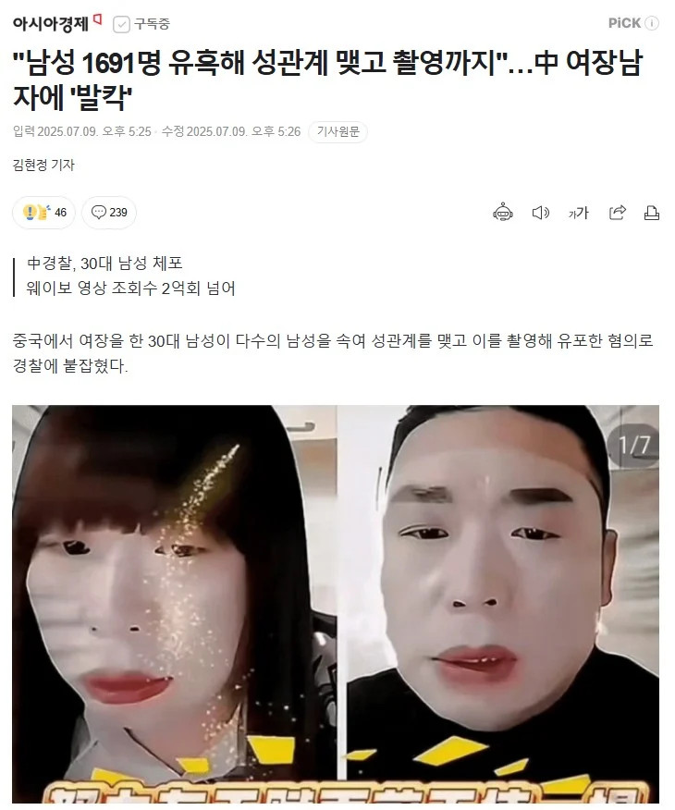Image resolution: width=675 pixels, height=810 pixels.
Task: Click the PiCK label
Action: tap(624, 23)
